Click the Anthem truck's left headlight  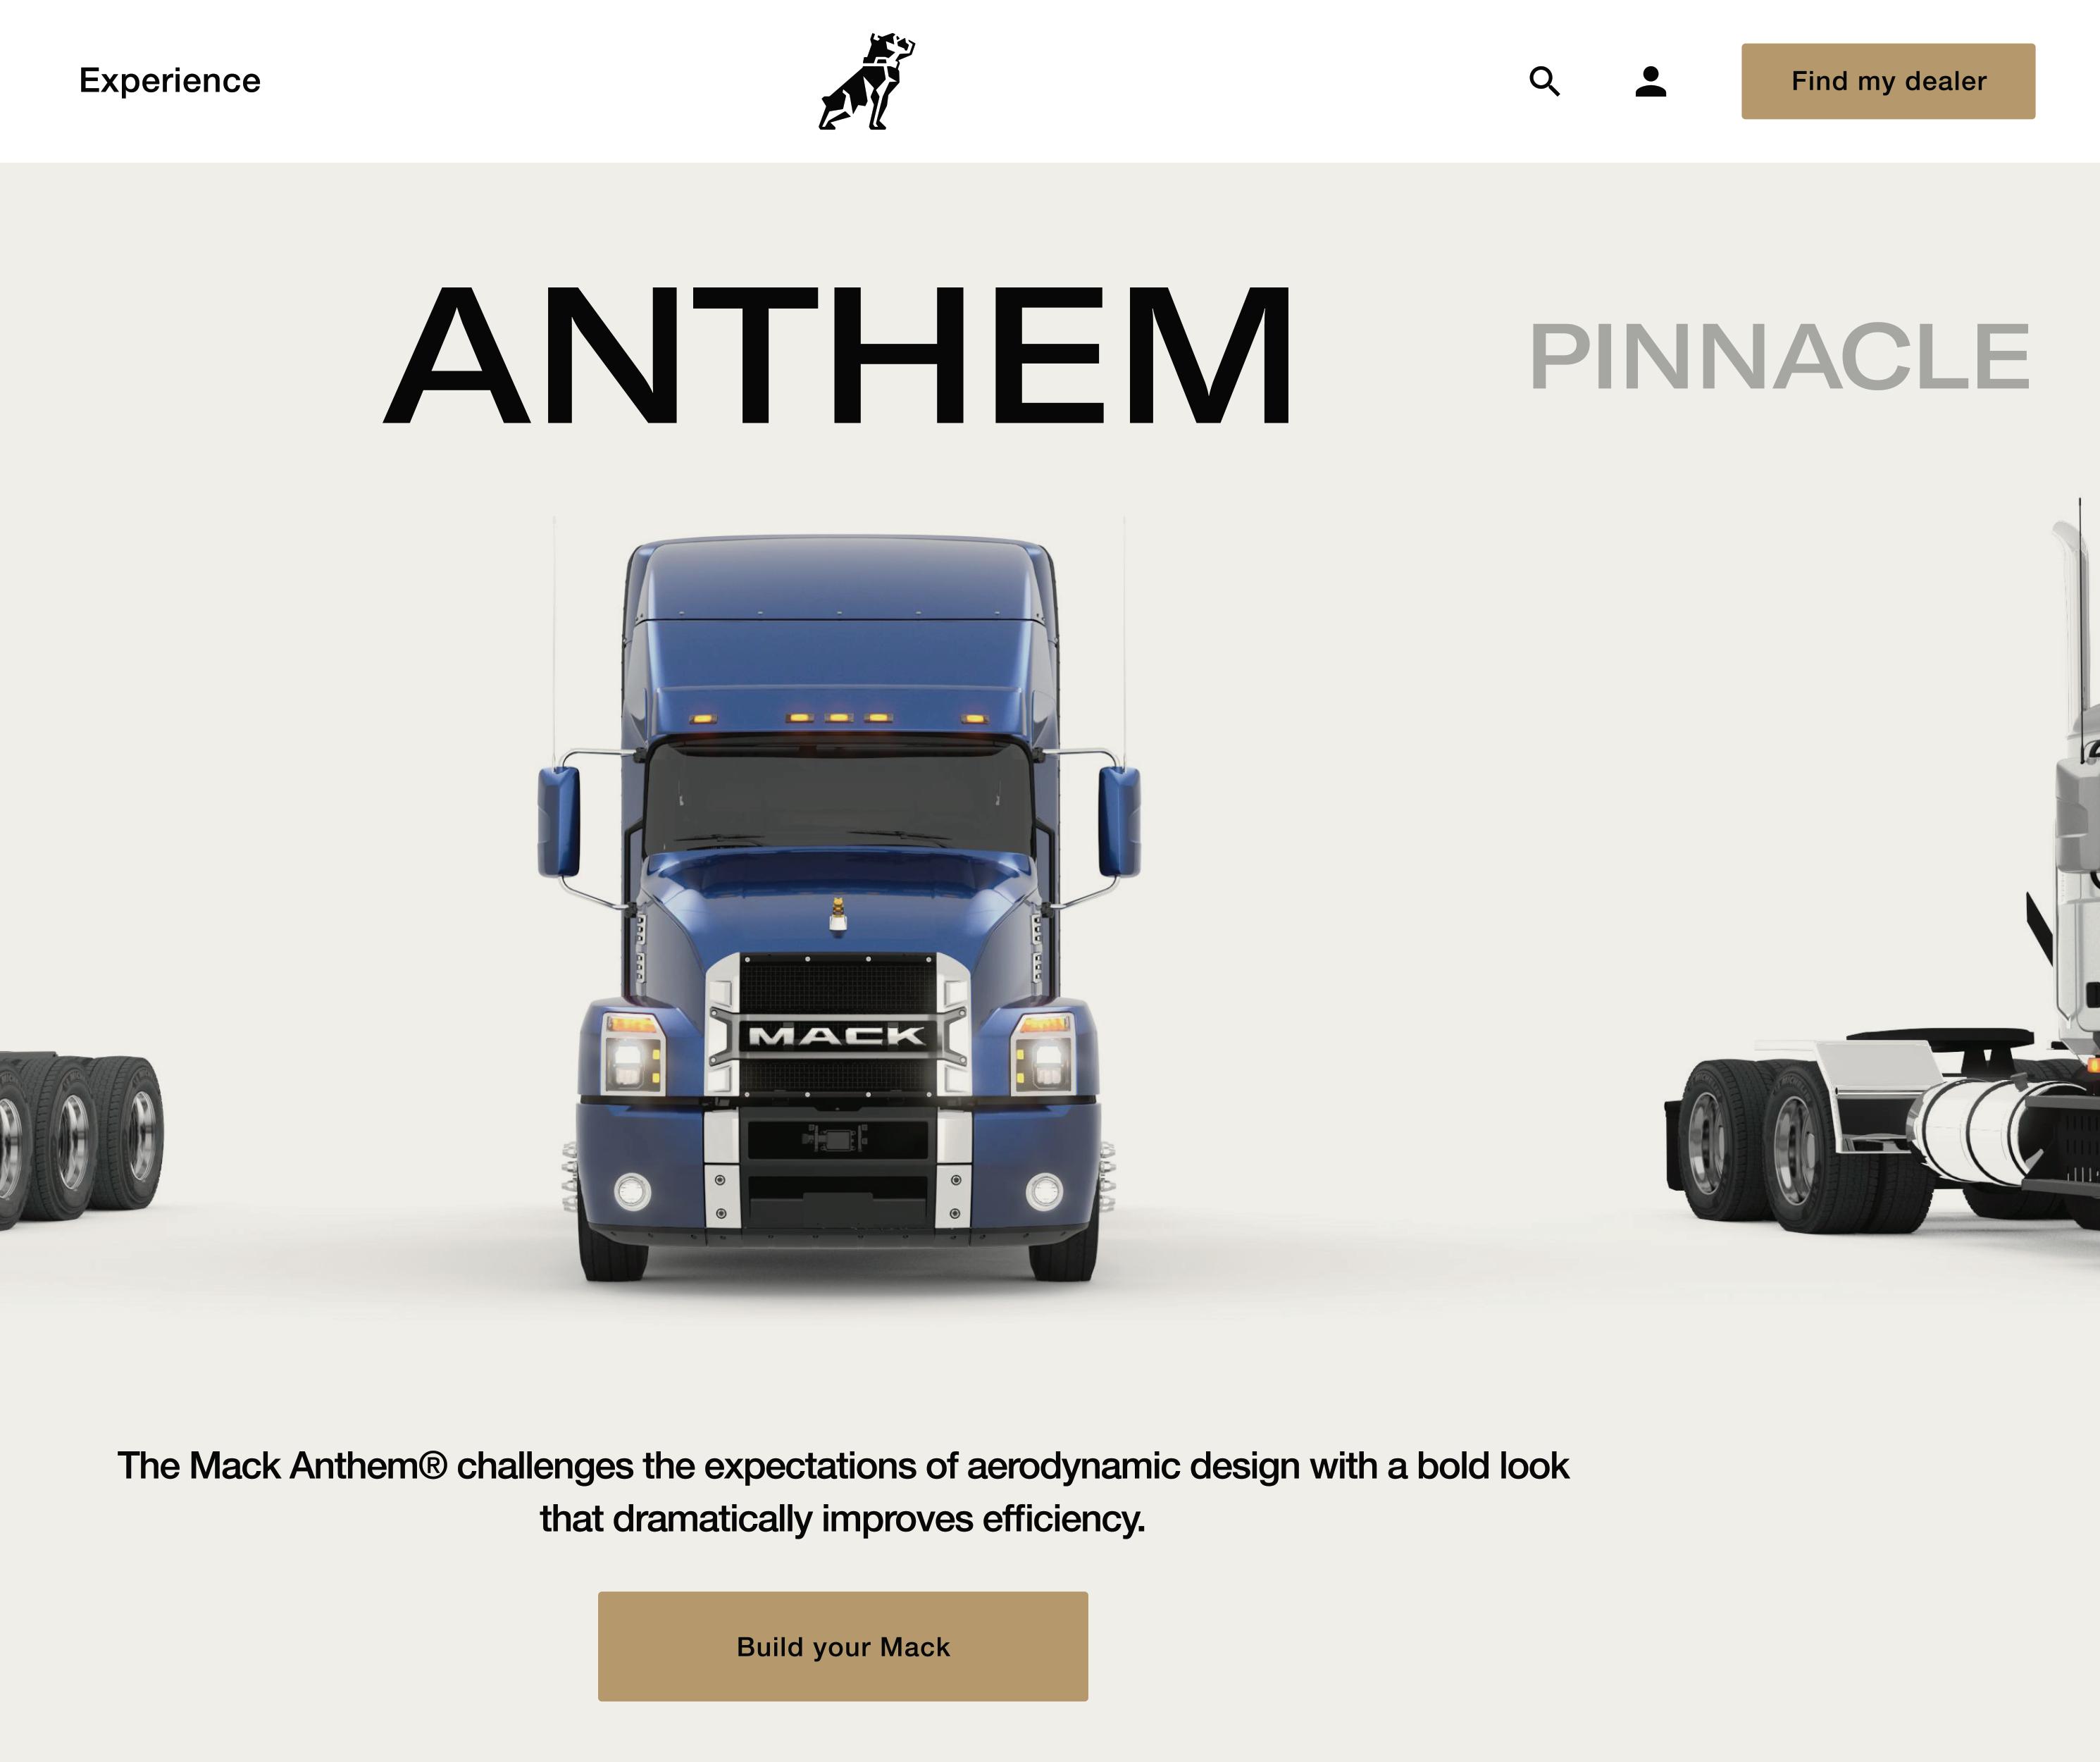pos(632,1058)
